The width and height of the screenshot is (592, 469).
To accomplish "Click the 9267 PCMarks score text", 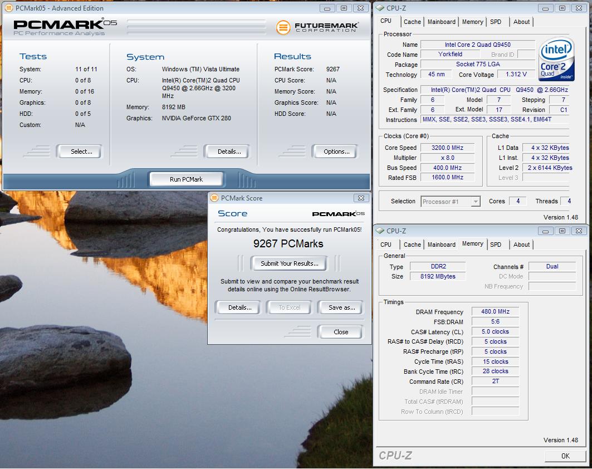I will pos(288,244).
